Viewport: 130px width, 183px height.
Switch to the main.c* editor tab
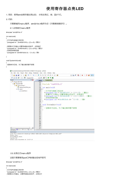click(40, 80)
